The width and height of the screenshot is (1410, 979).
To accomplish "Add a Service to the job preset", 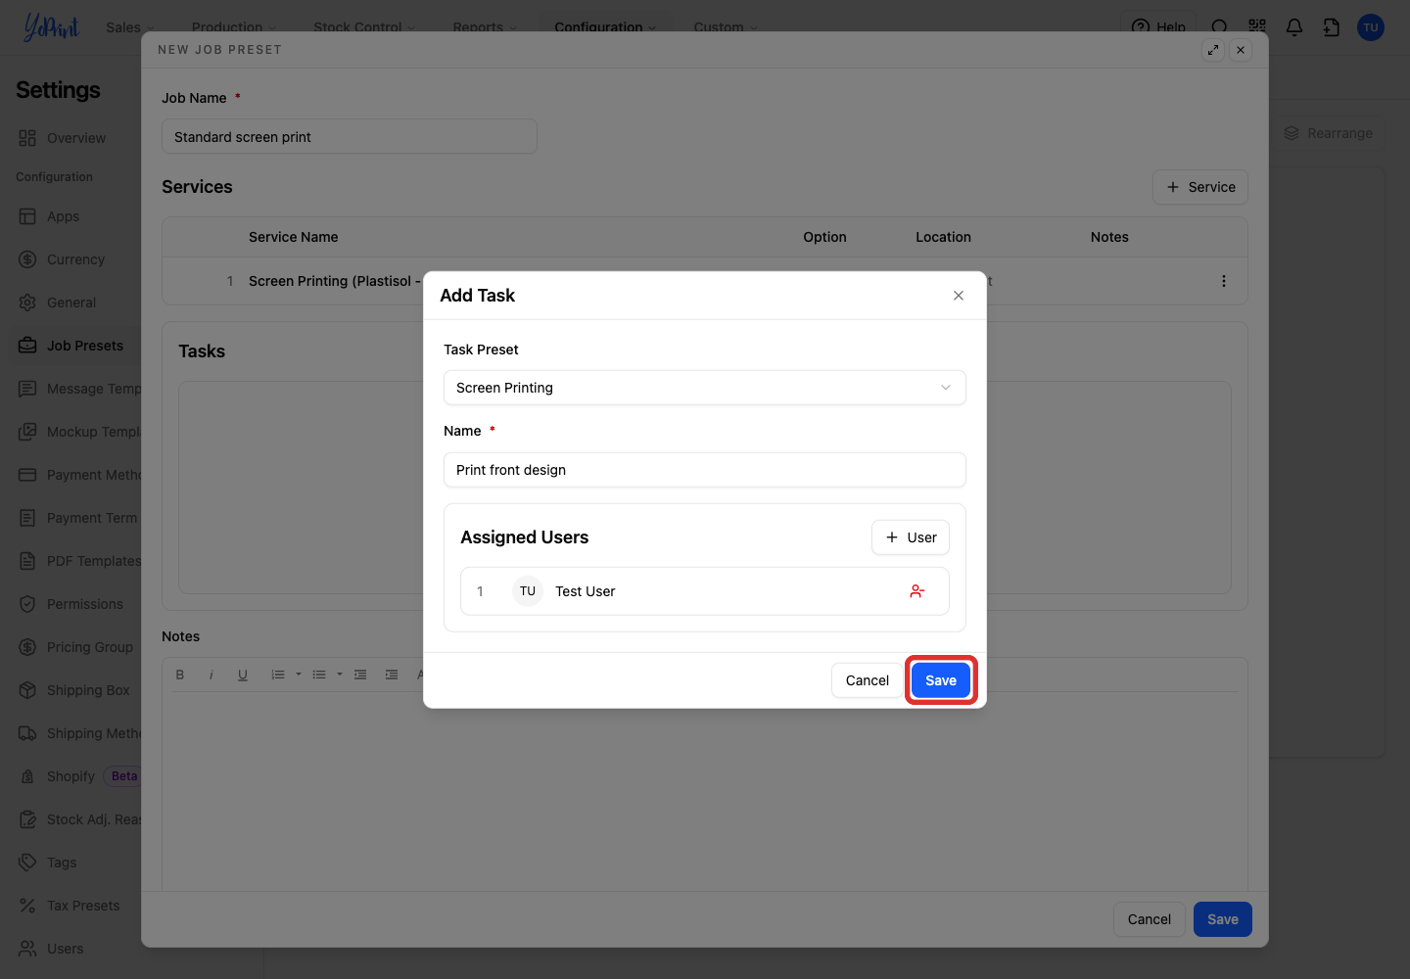I will [1200, 187].
